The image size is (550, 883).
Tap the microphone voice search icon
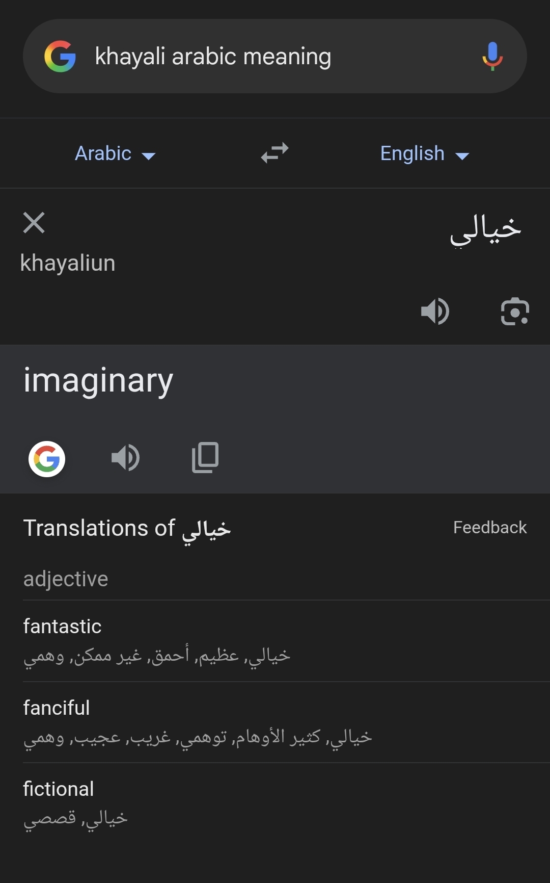click(492, 56)
